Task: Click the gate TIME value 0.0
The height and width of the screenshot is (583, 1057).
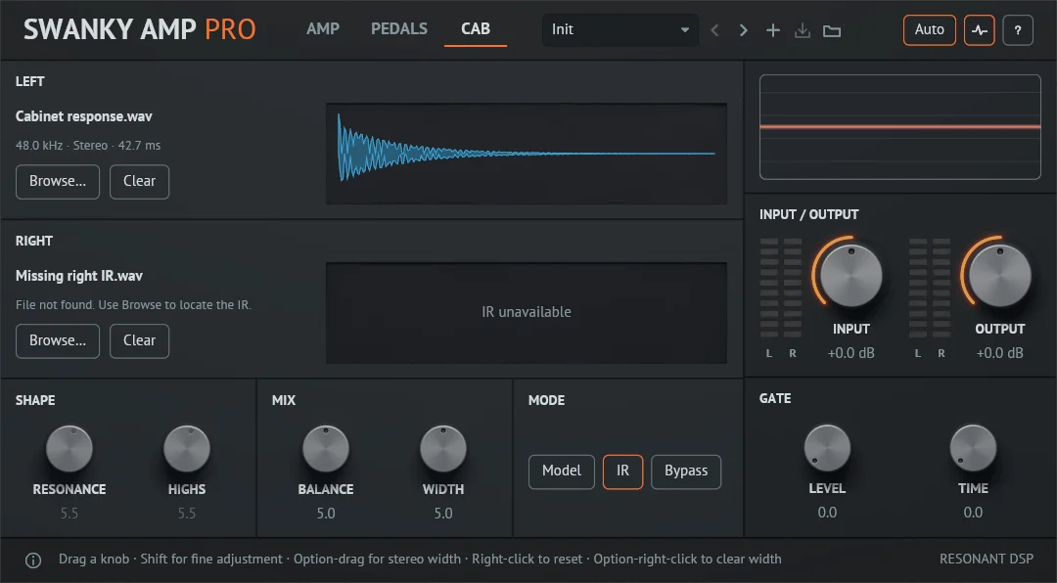Action: coord(973,513)
